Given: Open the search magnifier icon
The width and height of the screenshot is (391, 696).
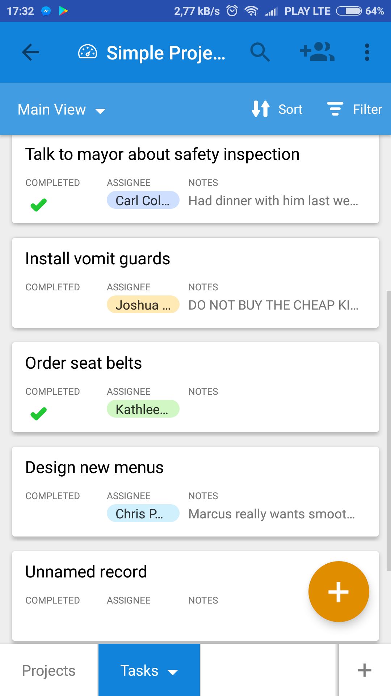Looking at the screenshot, I should (x=260, y=53).
